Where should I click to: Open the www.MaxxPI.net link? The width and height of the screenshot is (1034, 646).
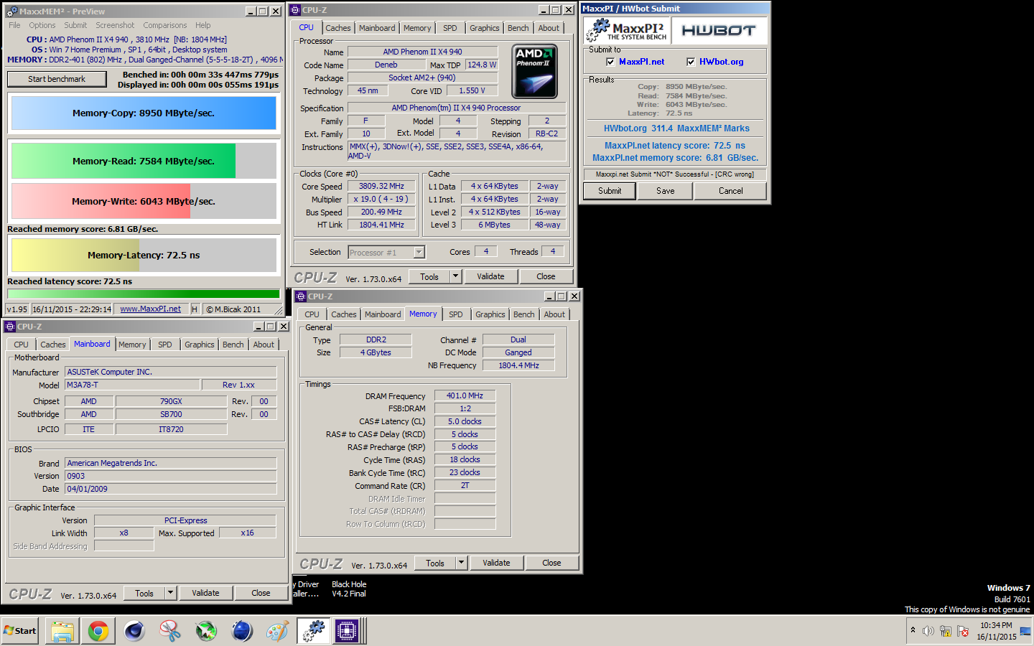(151, 309)
